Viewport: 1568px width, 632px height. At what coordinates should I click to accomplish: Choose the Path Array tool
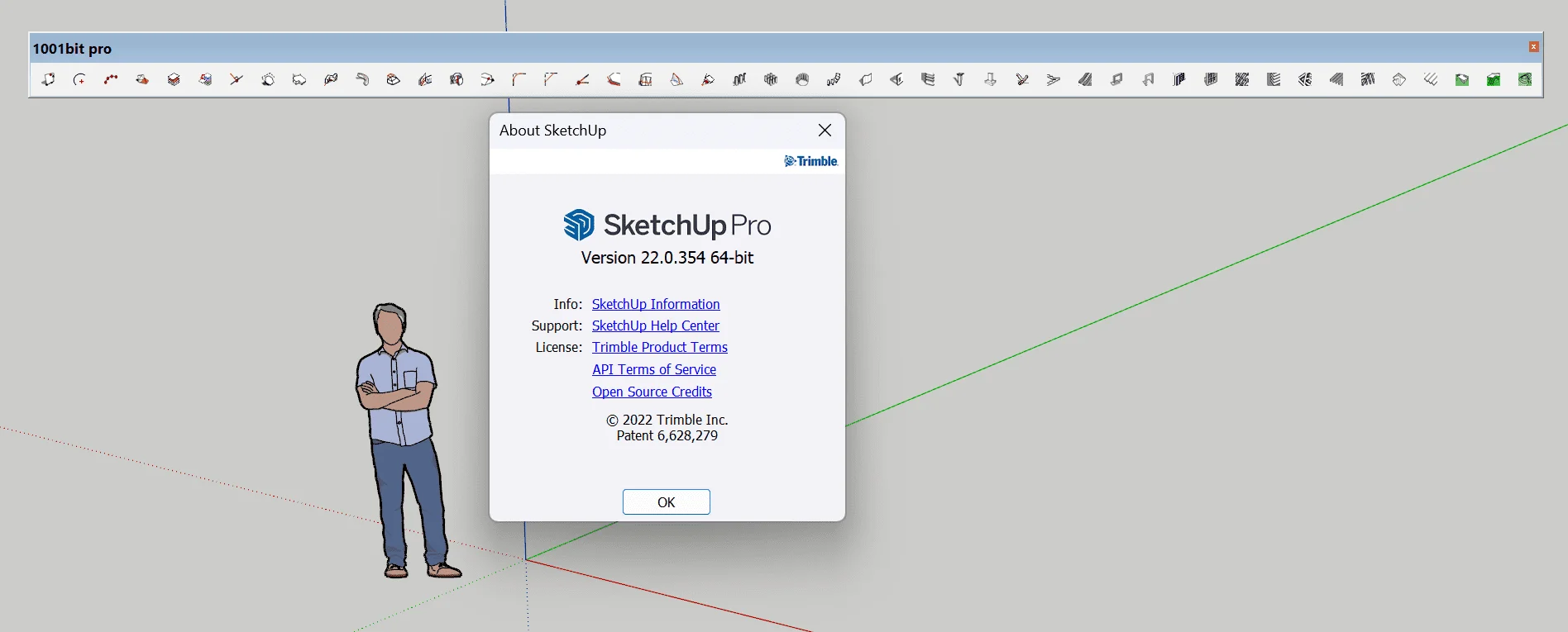[834, 79]
